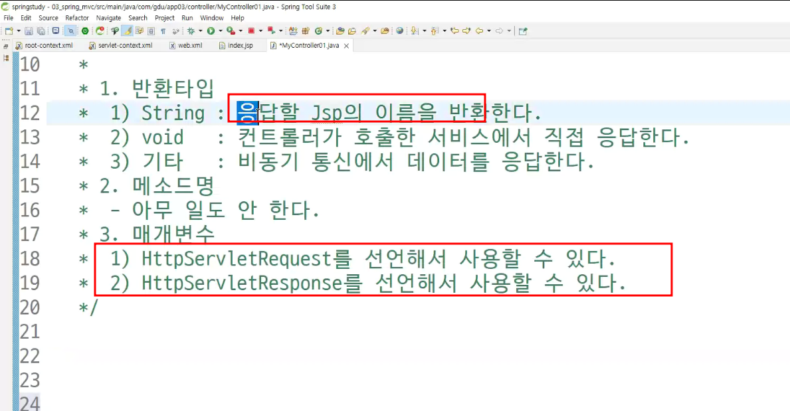Click the Search speech-bubble toolbar icon
Screen dimensions: 790x411
114,31
